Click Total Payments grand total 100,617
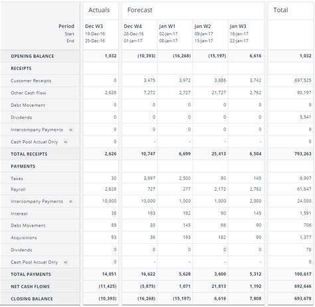The width and height of the screenshot is (315, 307). tap(303, 274)
